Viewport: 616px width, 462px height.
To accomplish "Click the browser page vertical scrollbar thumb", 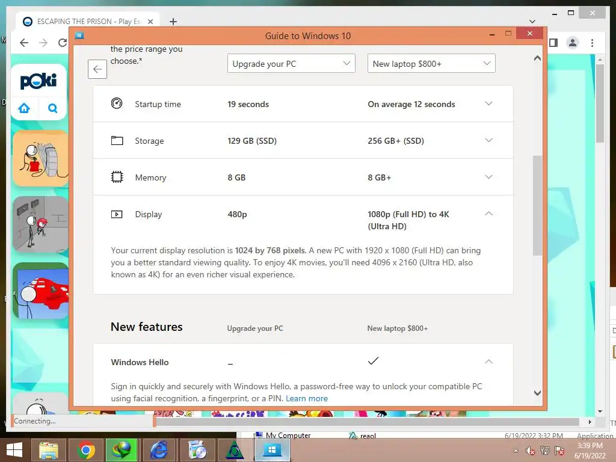I will tap(600, 103).
